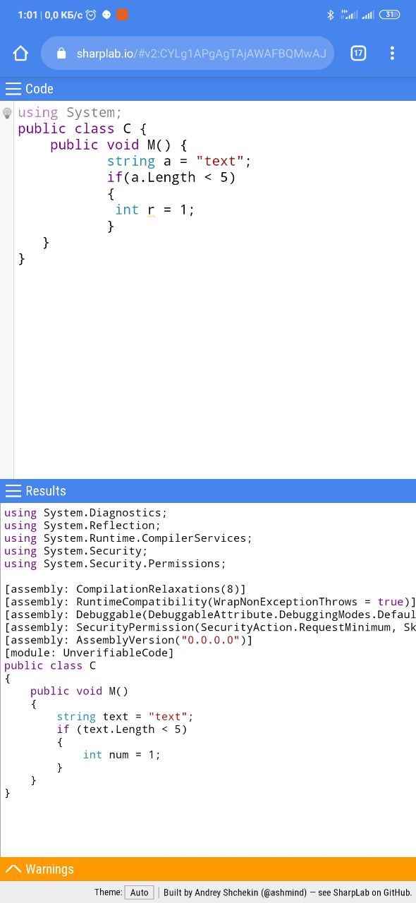The image size is (416, 903).
Task: Click 'using System.Security;' line in results
Action: pos(76,551)
